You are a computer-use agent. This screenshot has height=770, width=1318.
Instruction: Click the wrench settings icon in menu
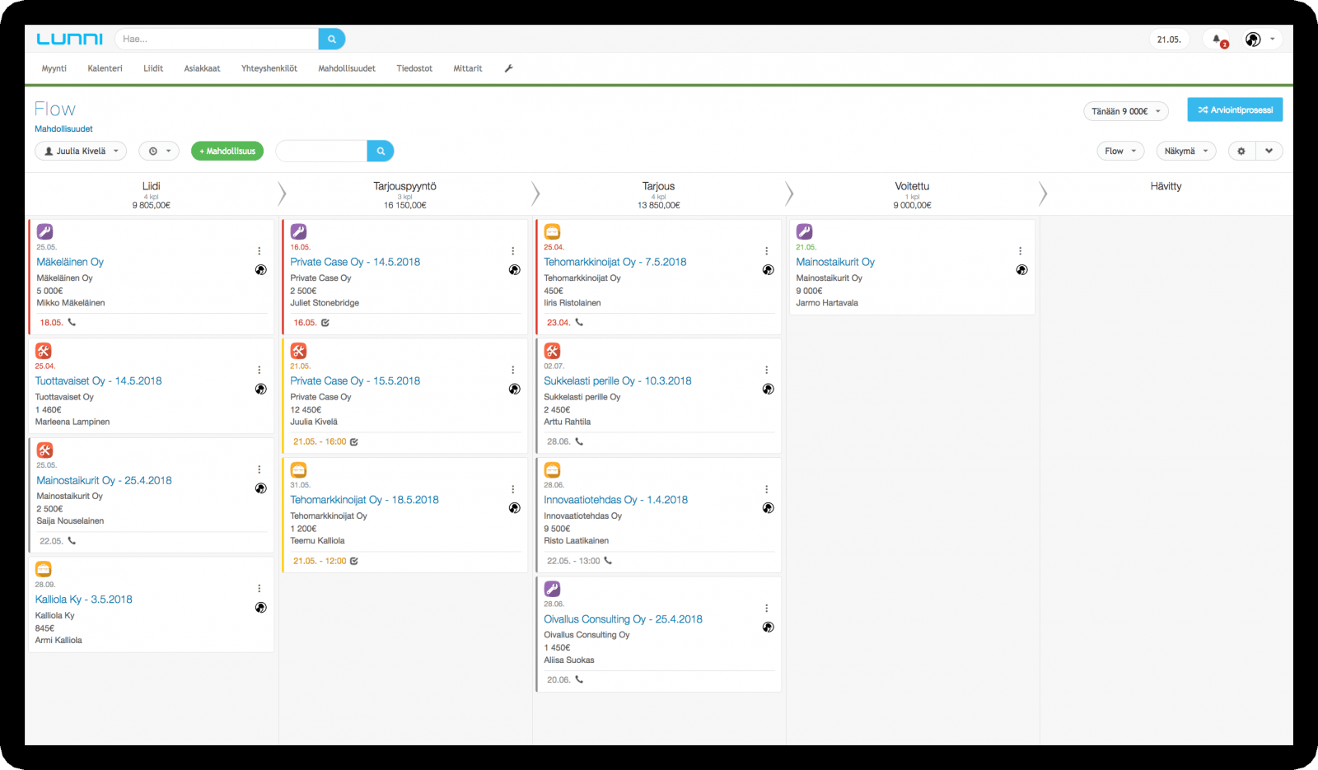(x=508, y=68)
